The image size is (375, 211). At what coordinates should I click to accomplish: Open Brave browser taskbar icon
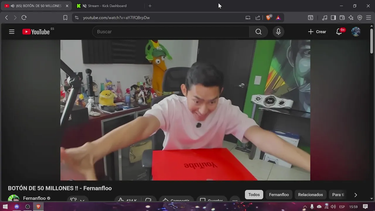click(38, 207)
